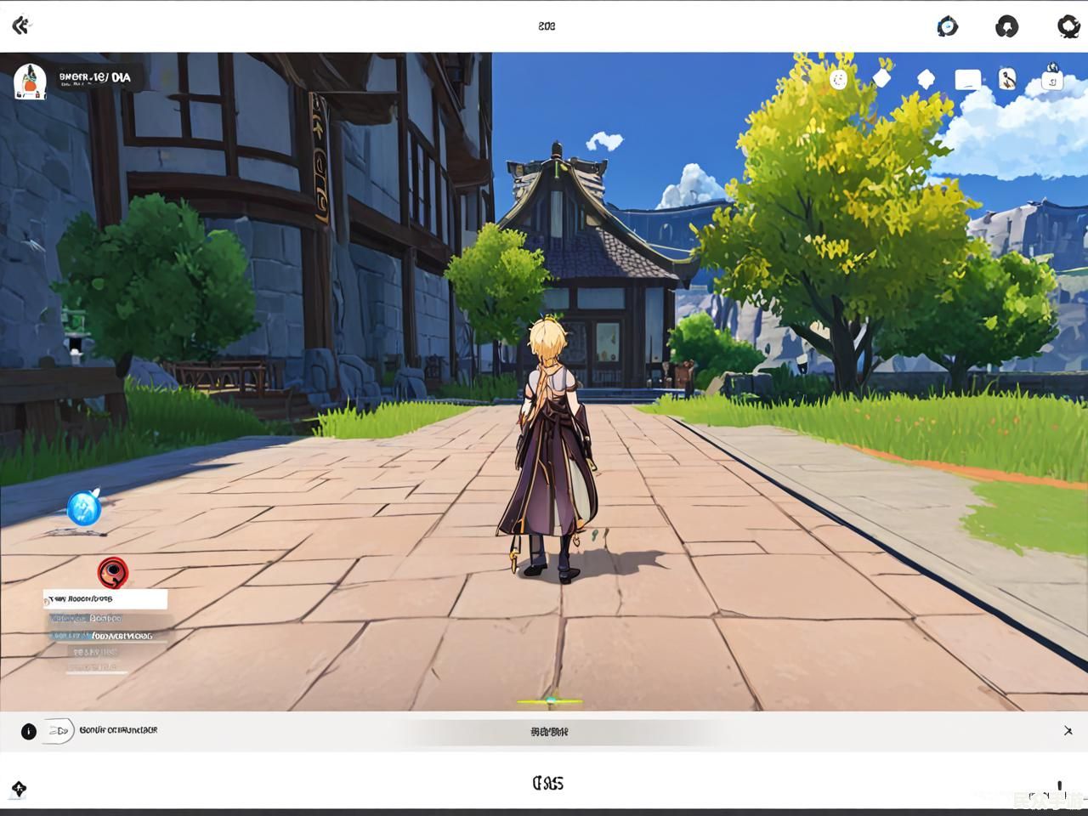Click the back arrow in top-left corner

tap(21, 25)
